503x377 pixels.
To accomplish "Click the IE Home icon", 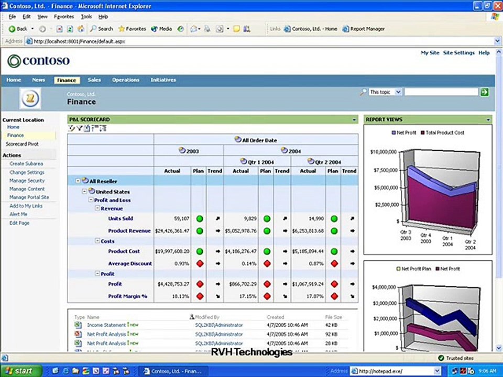I will 81,29.
